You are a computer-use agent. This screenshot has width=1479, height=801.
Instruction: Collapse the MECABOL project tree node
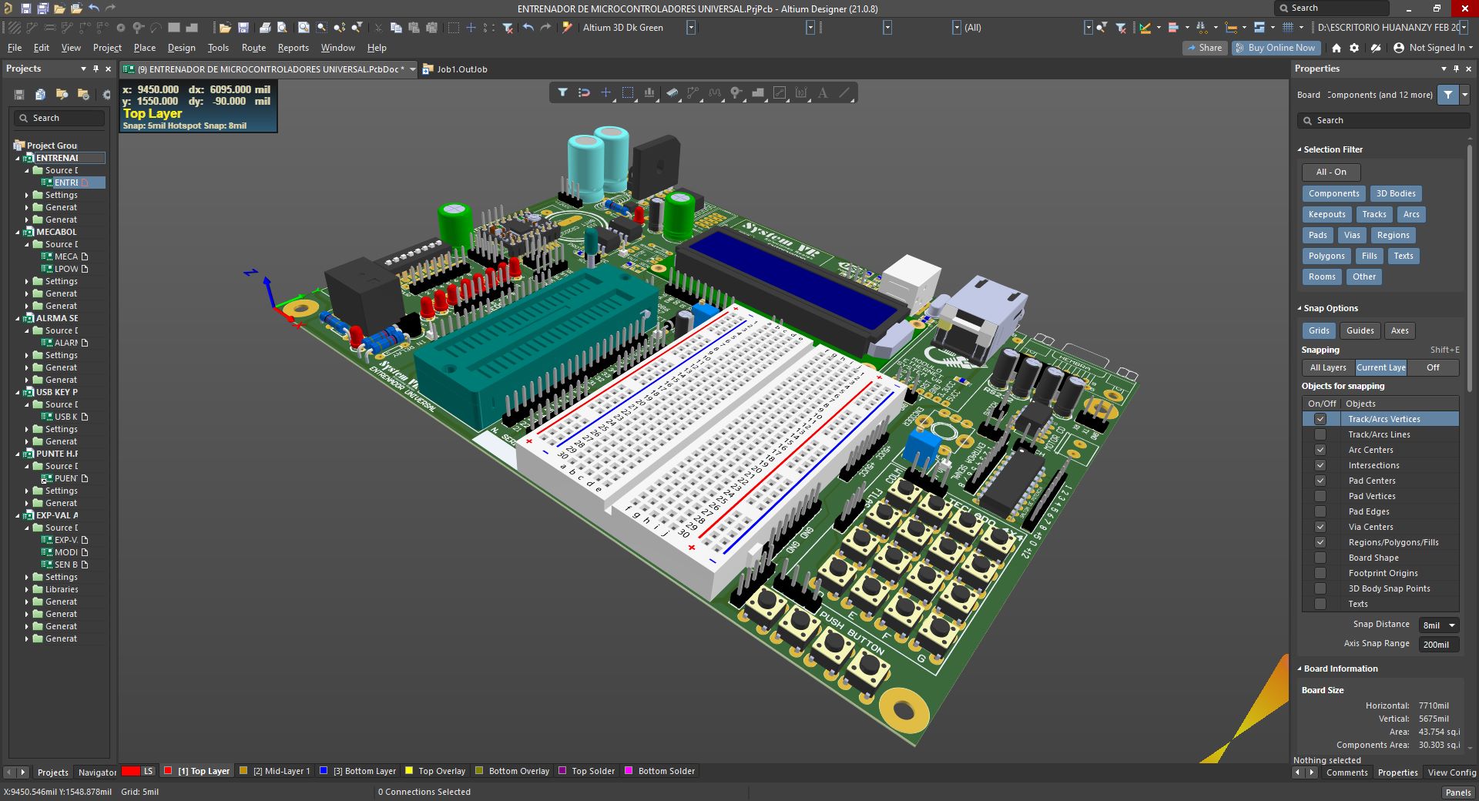pyautogui.click(x=18, y=232)
